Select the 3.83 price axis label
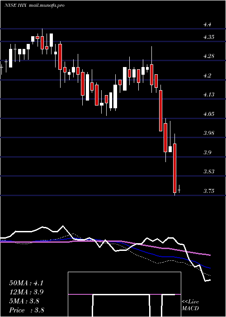Image resolution: width=226 pixels, height=317 pixels. [x=208, y=172]
